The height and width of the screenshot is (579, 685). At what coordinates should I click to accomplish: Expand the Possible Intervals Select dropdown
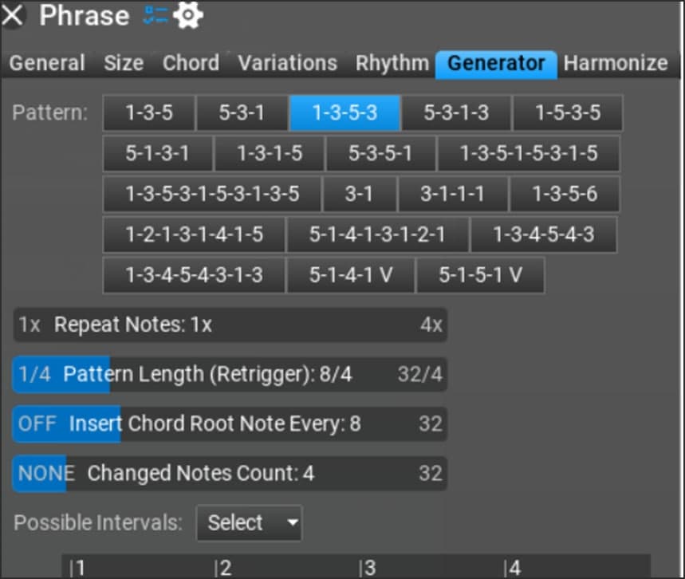point(249,523)
